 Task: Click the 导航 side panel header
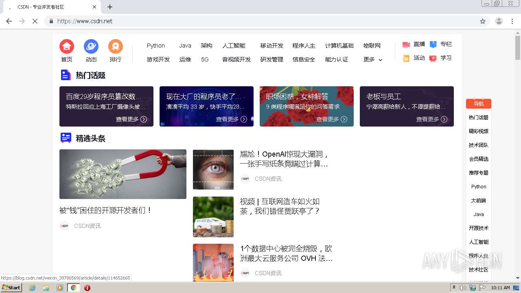[x=479, y=104]
